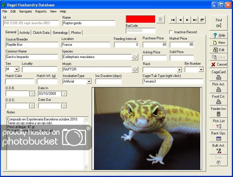
Task: Click the red color swatch
Action: [140, 19]
